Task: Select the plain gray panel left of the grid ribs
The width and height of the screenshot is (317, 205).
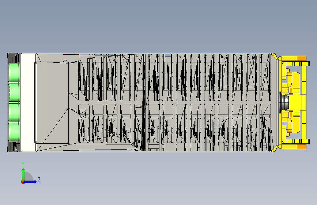Action: (x=52, y=103)
